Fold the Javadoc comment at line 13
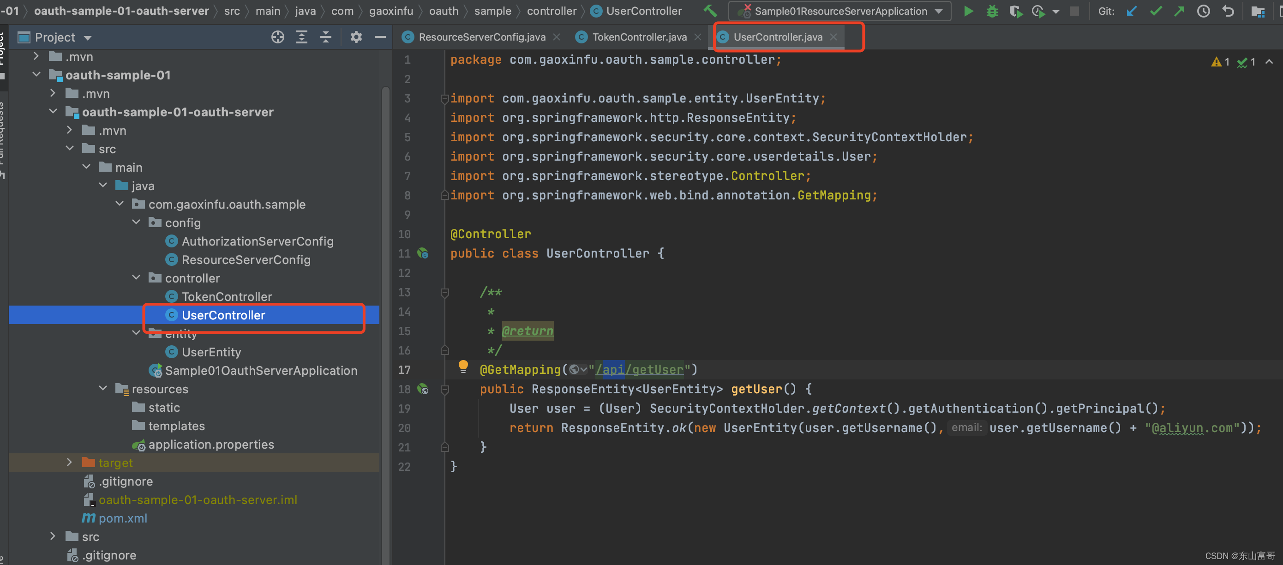The height and width of the screenshot is (565, 1283). point(445,293)
